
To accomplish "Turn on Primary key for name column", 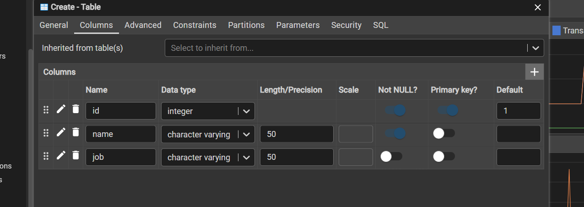I will point(444,133).
